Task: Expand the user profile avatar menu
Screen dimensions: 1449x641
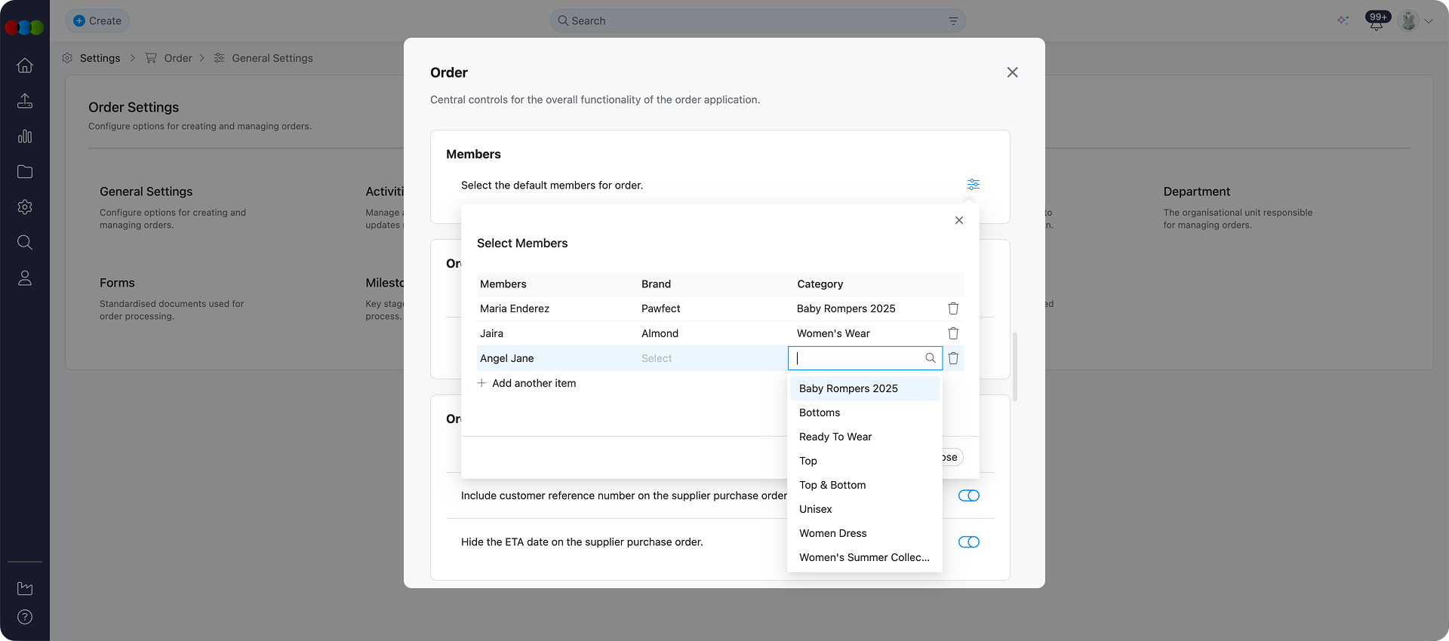Action: click(x=1416, y=21)
